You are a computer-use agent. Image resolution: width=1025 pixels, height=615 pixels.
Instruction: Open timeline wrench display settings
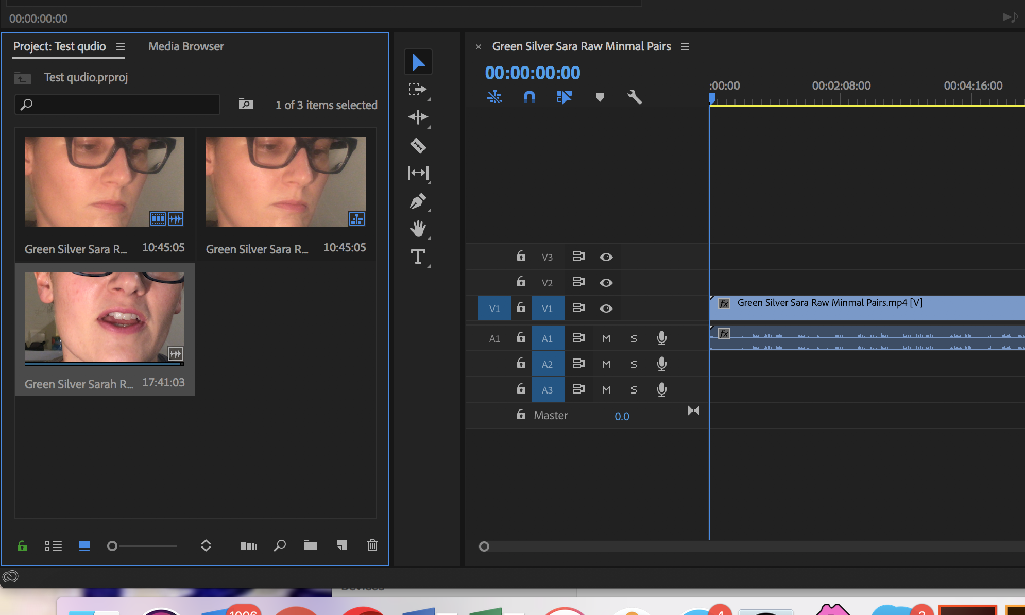click(634, 97)
